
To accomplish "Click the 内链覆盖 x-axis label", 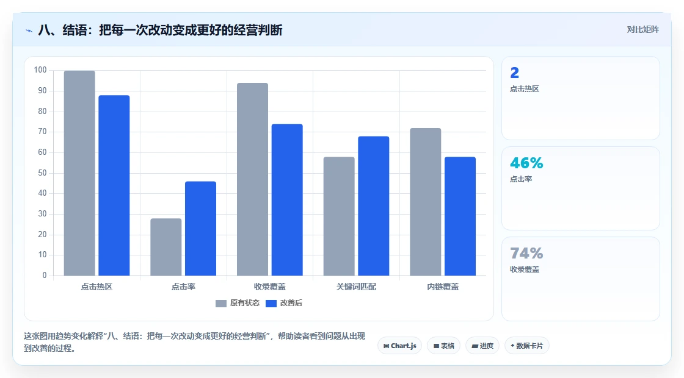I will point(443,287).
